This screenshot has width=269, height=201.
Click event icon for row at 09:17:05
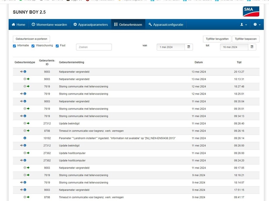pyautogui.click(x=27, y=168)
